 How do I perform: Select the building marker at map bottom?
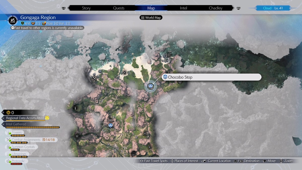point(133,153)
